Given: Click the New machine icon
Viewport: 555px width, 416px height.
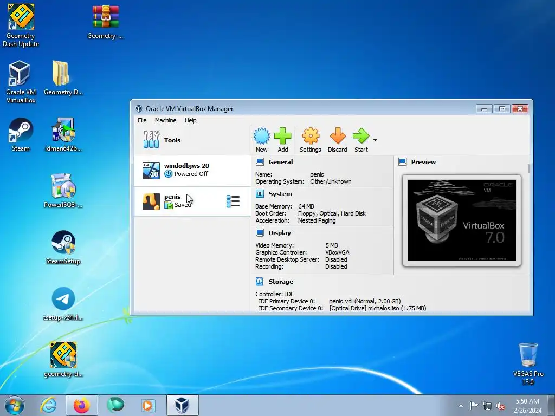Looking at the screenshot, I should 262,136.
